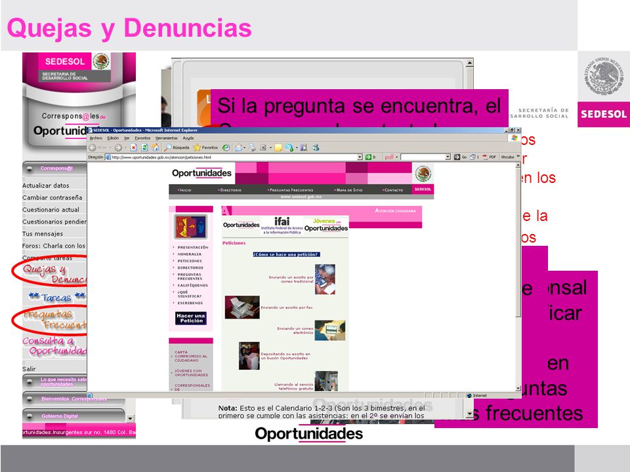
Task: Open the History icon next to Favoritos
Action: 226,147
